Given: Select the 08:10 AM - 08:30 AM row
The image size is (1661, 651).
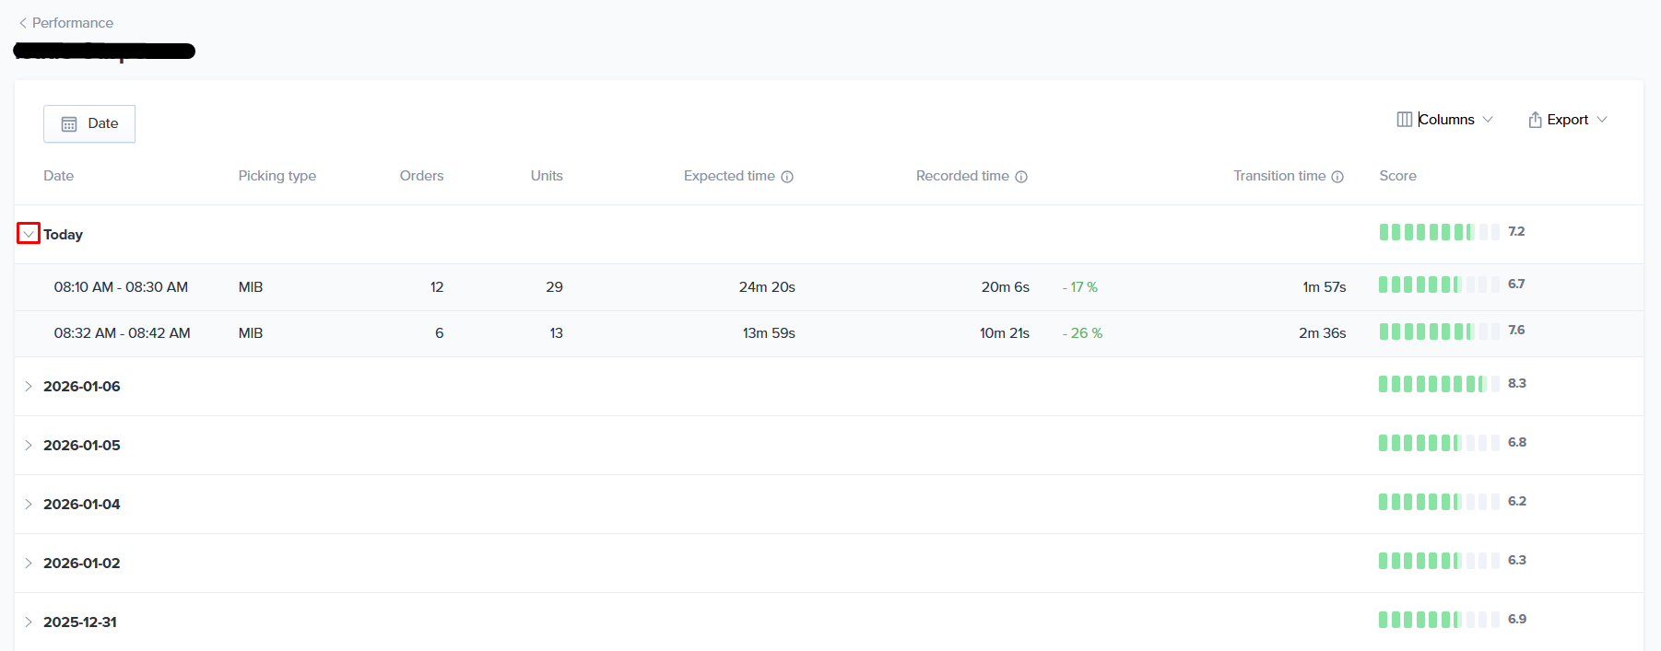Looking at the screenshot, I should coord(121,287).
